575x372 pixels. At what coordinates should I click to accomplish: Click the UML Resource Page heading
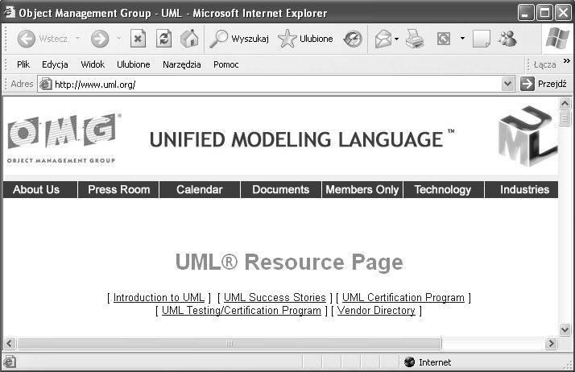pyautogui.click(x=289, y=262)
